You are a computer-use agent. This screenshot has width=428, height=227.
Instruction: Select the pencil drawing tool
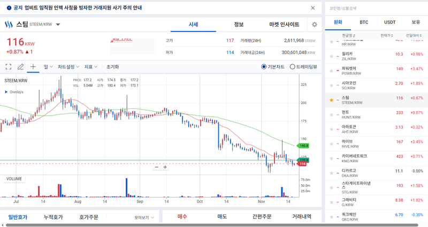pyautogui.click(x=21, y=67)
